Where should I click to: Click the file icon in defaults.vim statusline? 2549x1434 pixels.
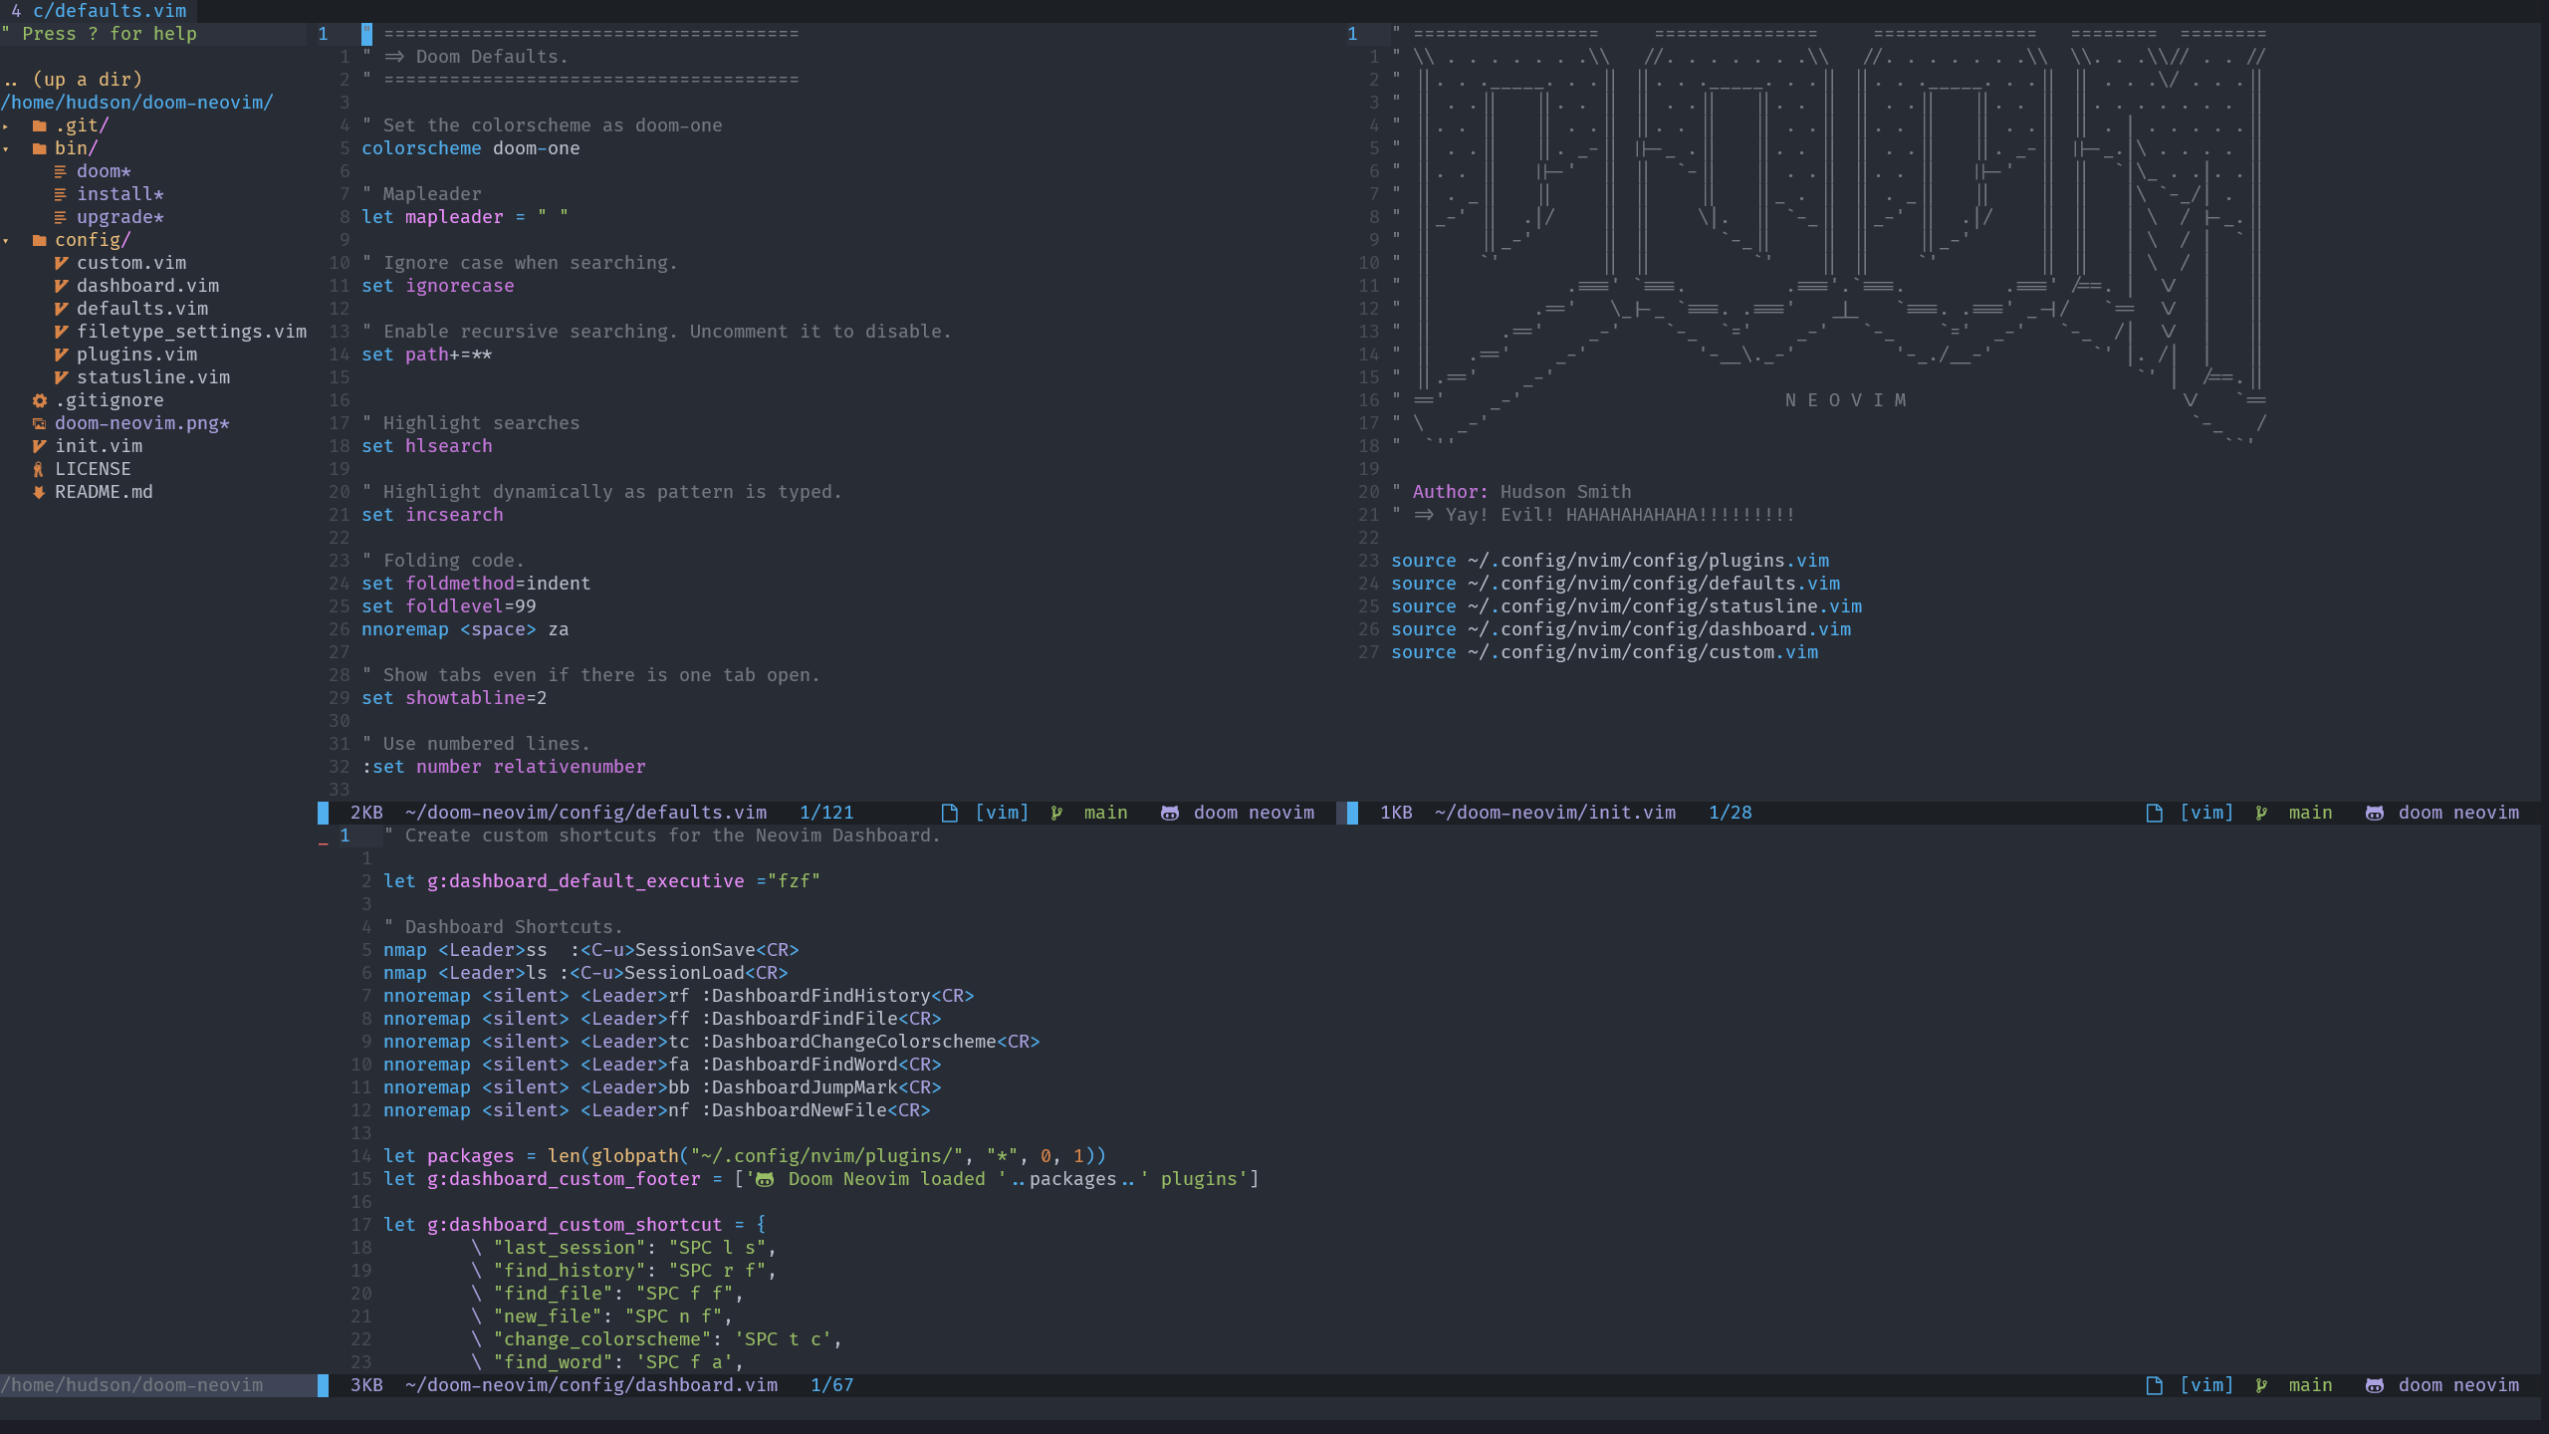[x=950, y=813]
